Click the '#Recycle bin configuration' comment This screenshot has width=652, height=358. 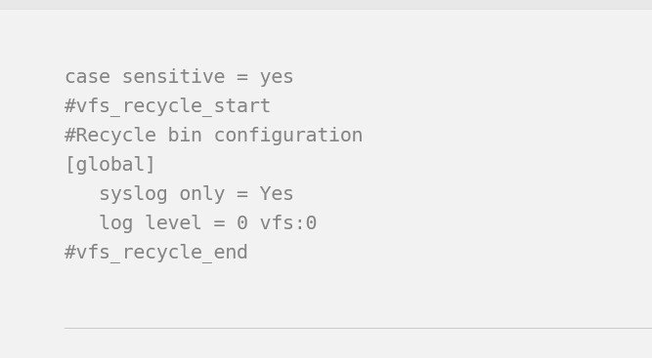point(214,136)
